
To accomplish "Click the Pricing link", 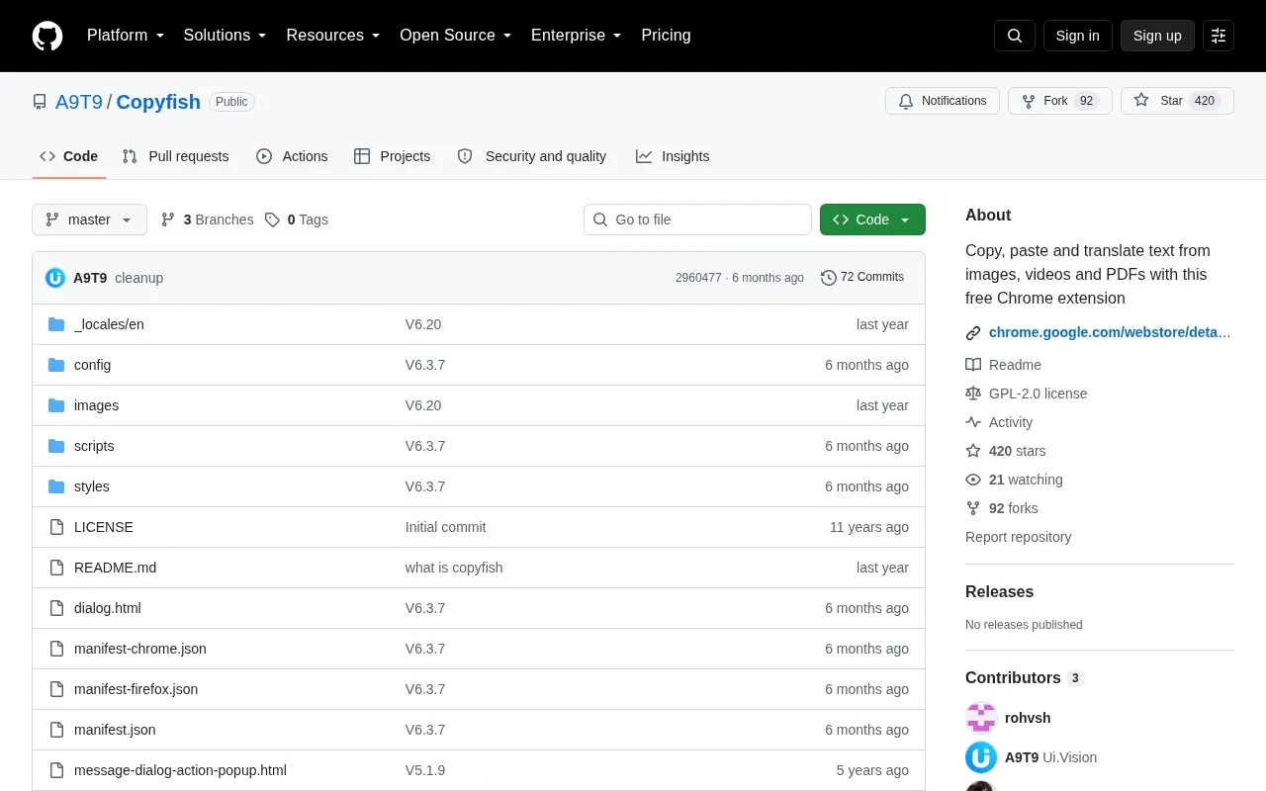I will [x=666, y=36].
